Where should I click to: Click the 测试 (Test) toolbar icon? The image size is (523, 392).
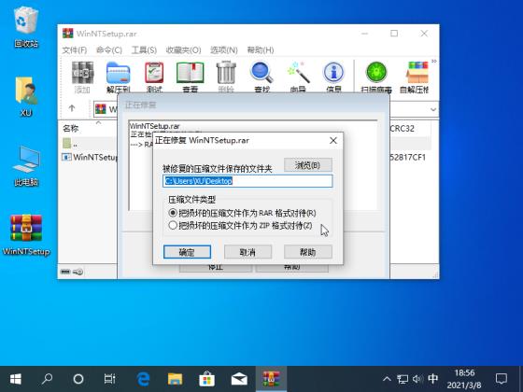pos(154,77)
